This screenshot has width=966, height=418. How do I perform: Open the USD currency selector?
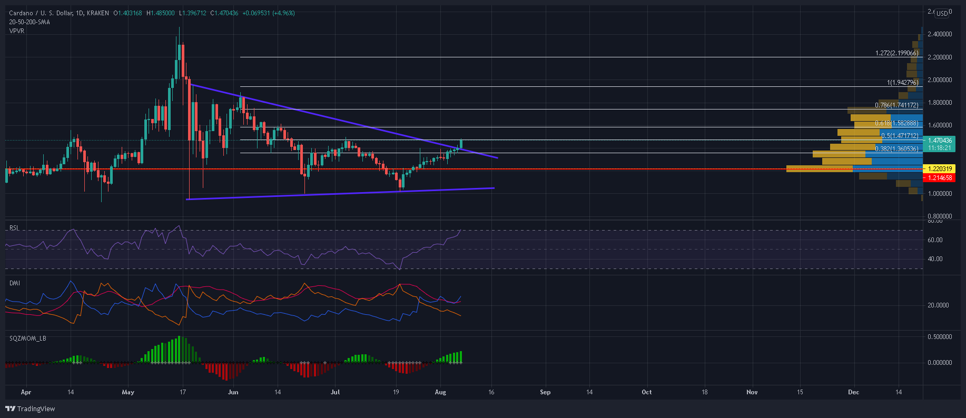click(x=941, y=13)
